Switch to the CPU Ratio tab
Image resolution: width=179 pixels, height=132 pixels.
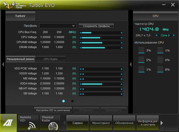(50, 59)
